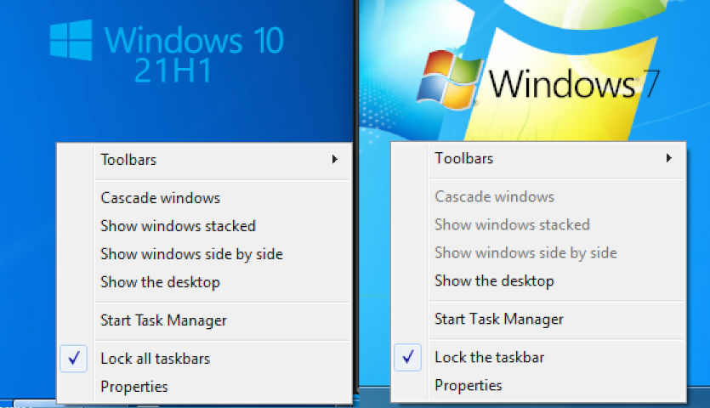Open Toolbars submenu in Windows 7 menu

point(538,158)
